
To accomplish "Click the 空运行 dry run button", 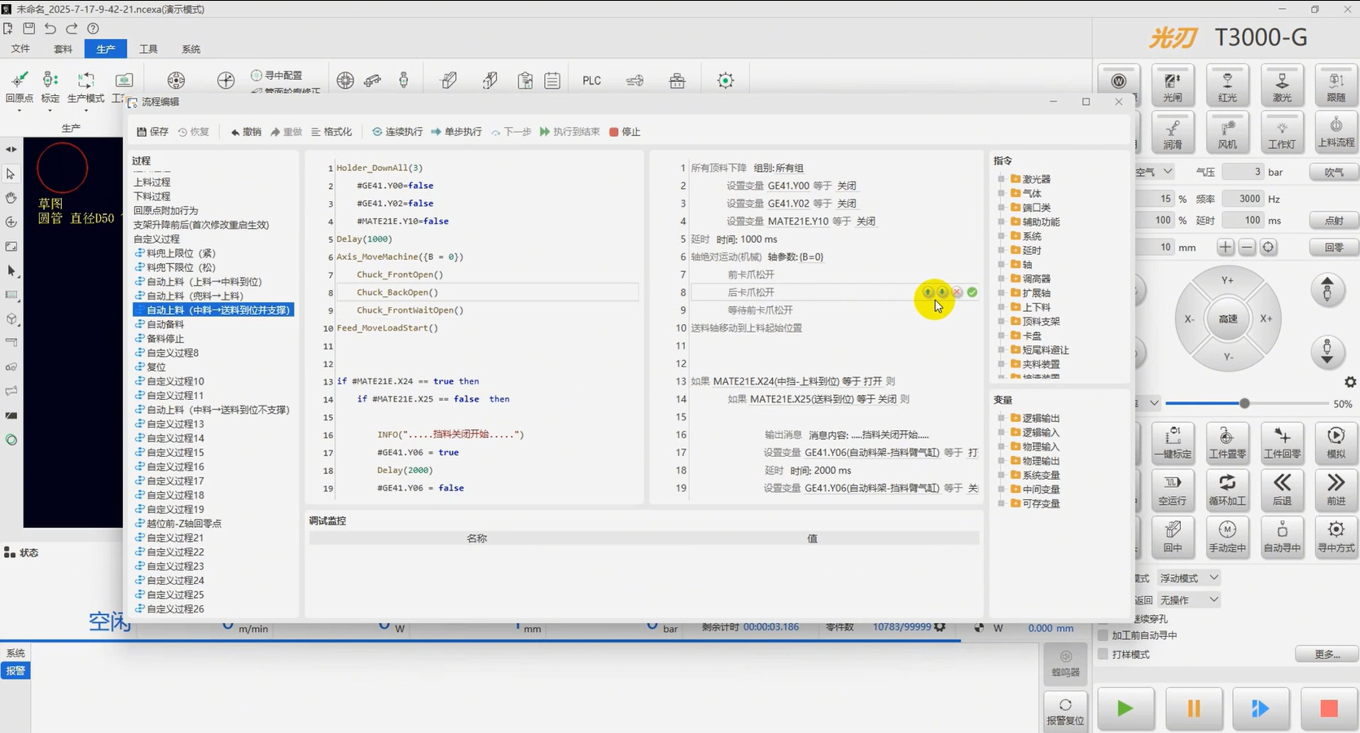I will (1173, 489).
